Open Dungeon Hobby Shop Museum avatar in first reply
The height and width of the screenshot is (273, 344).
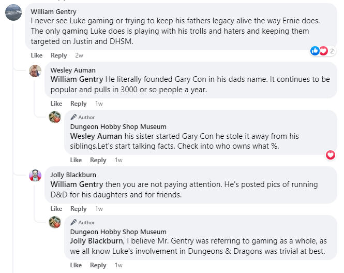[55, 117]
